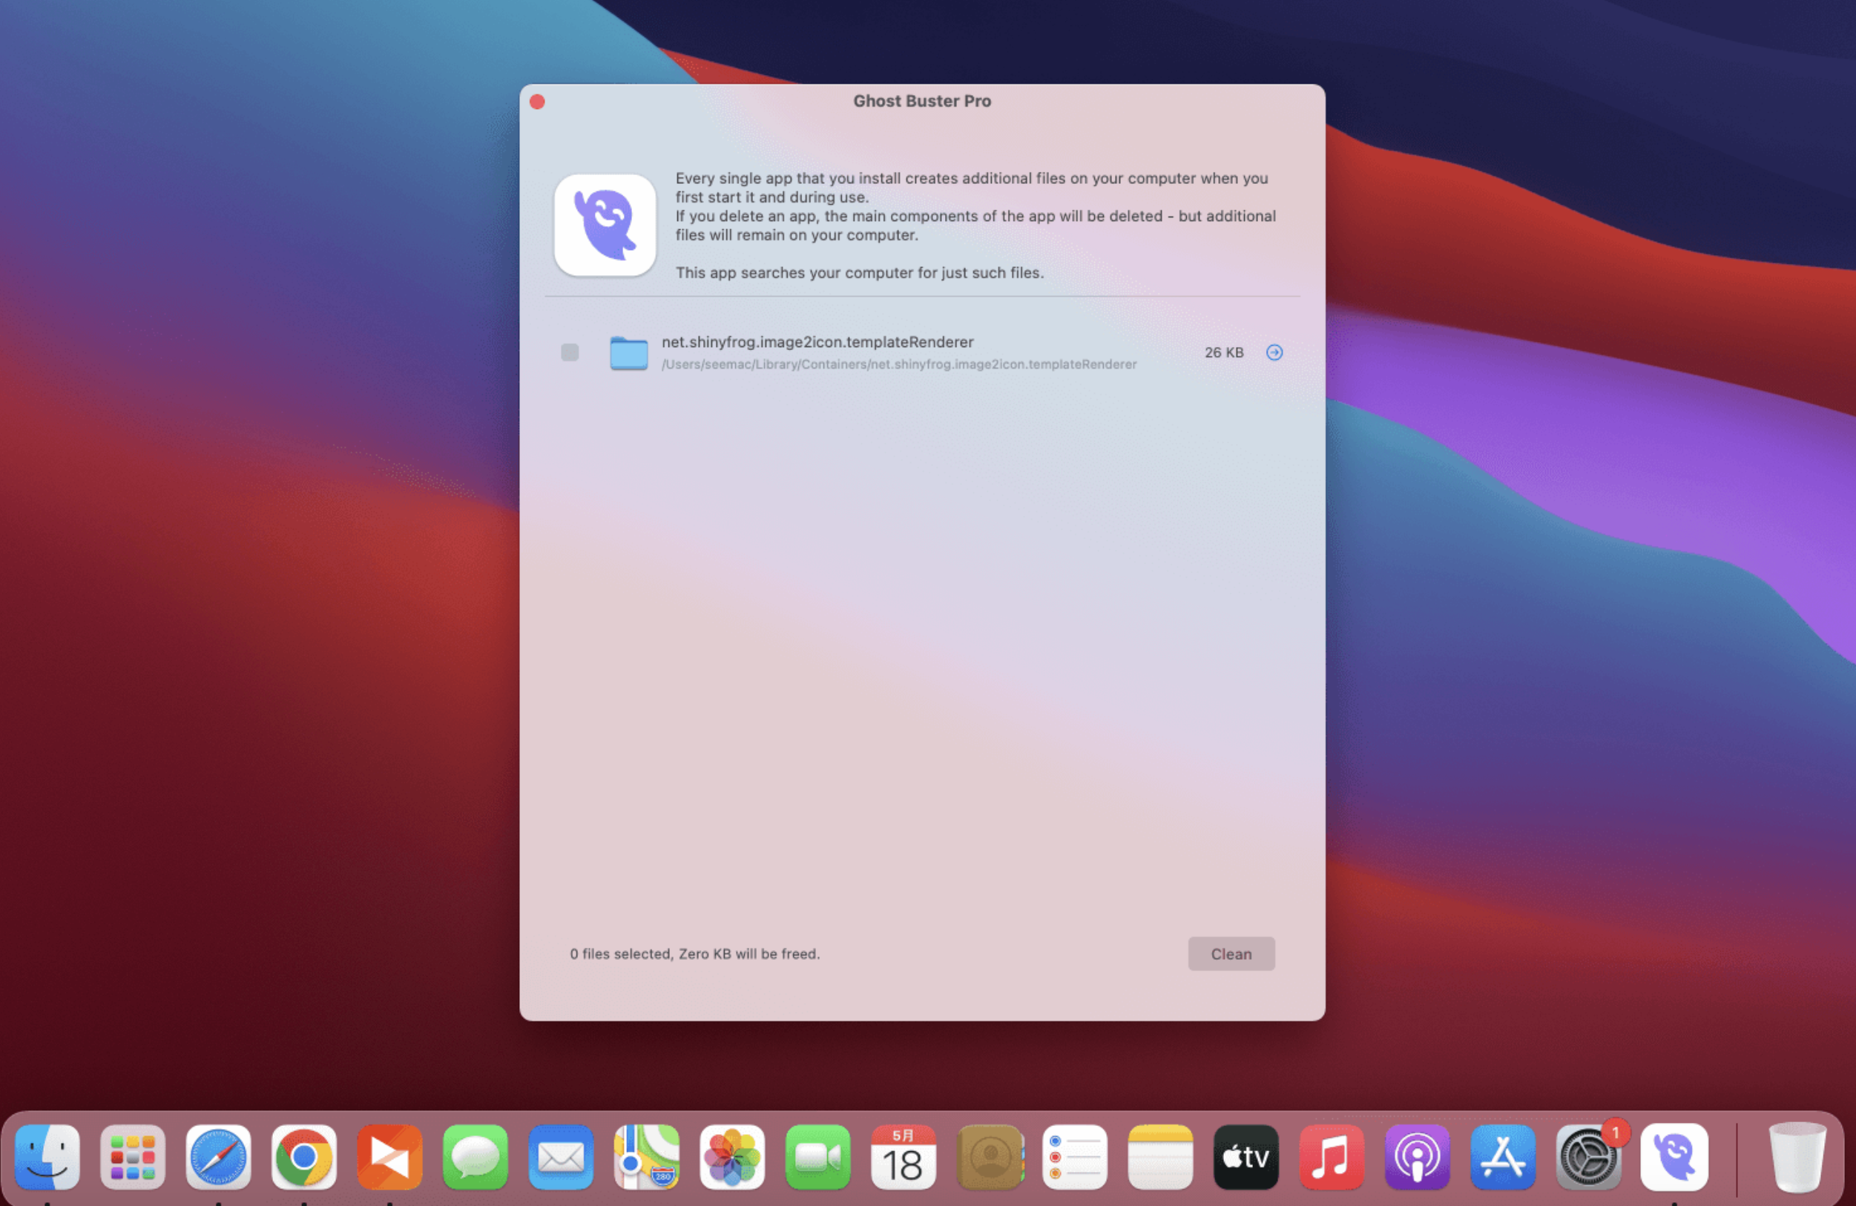Open Finder from the Dock
This screenshot has width=1856, height=1206.
pyautogui.click(x=48, y=1158)
